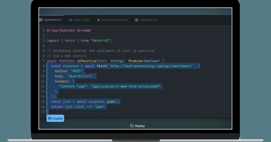The height and width of the screenshot is (142, 271).
Task: Activate the sentiment.ts tab
Action: (x=51, y=20)
